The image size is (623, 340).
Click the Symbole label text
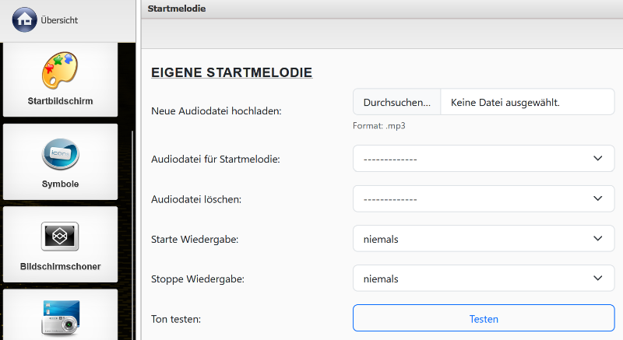(60, 184)
